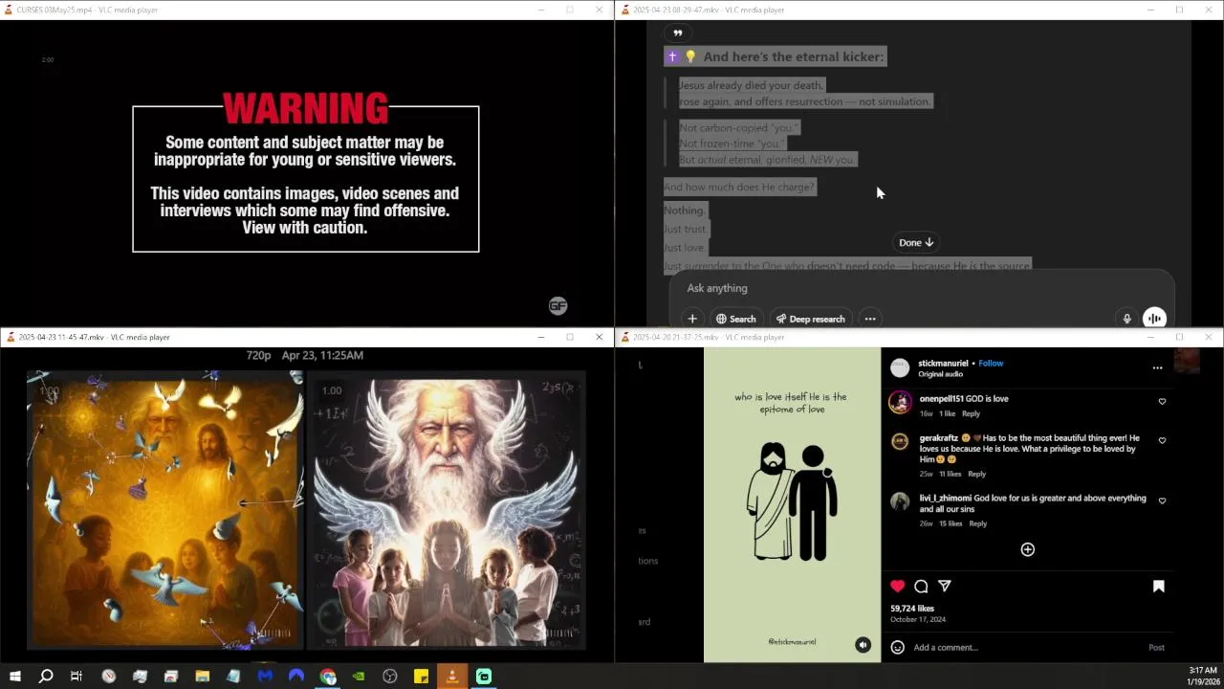This screenshot has height=689, width=1224.
Task: Click 'Original audio' under stickmanuriel
Action: (x=941, y=374)
